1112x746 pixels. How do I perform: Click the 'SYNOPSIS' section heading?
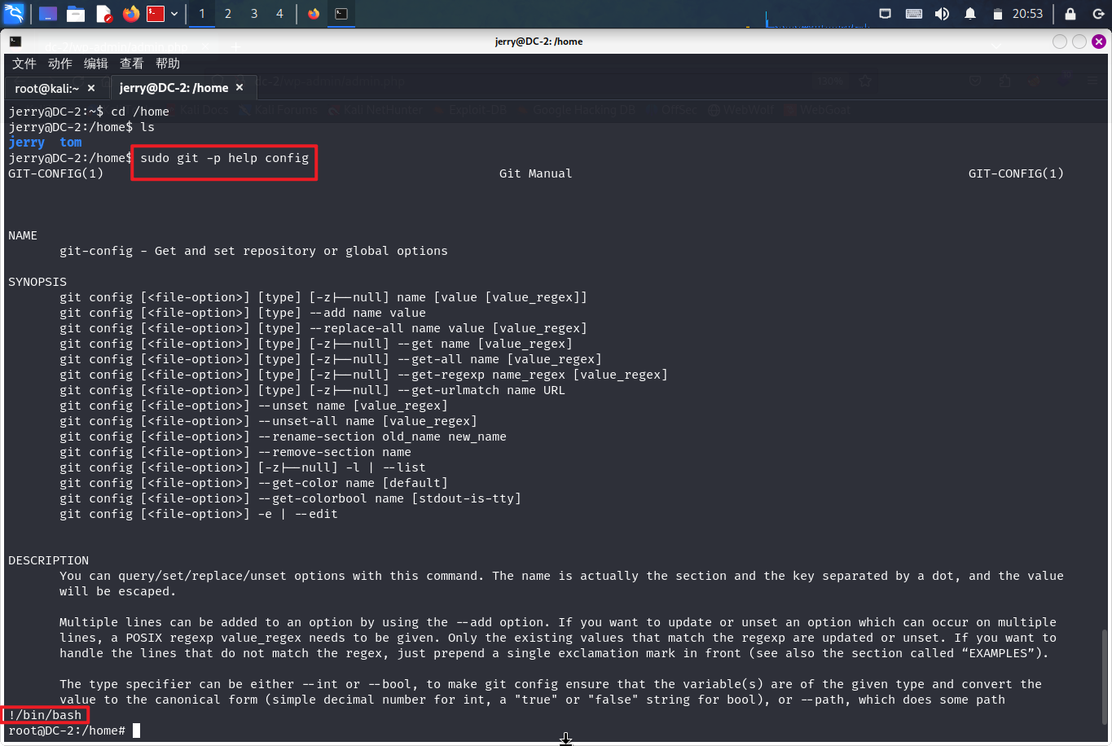[37, 282]
